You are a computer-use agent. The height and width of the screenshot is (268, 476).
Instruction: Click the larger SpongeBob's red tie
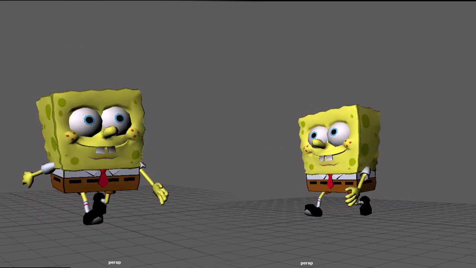(x=103, y=179)
